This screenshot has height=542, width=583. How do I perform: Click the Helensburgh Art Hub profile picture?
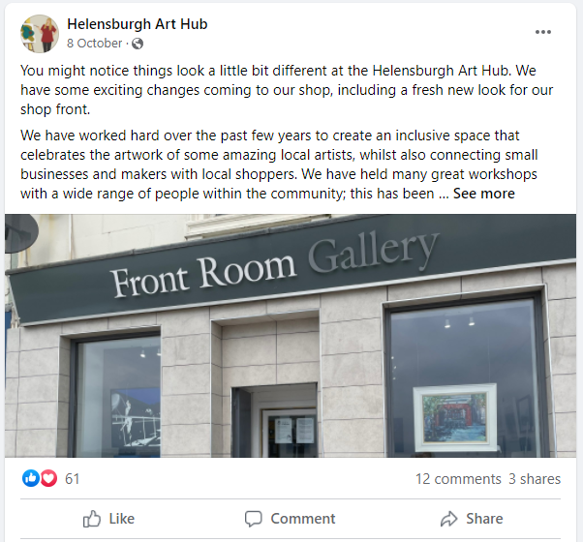[40, 34]
